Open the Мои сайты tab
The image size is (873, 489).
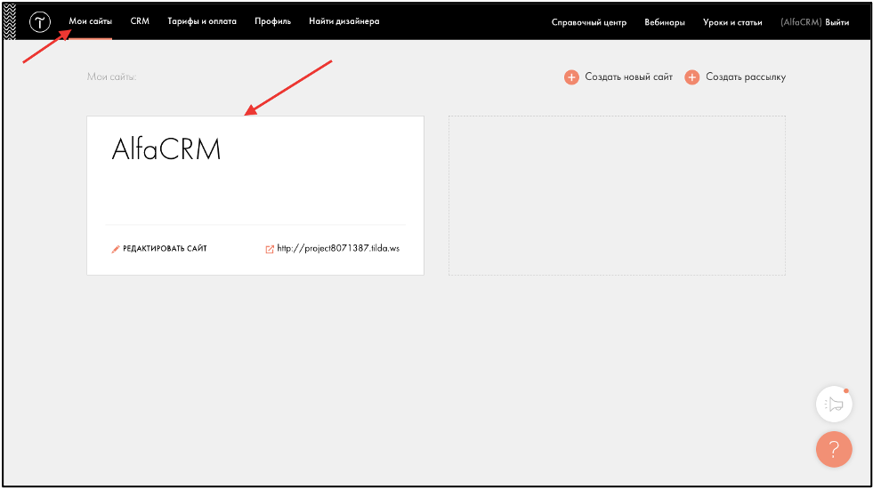pos(90,21)
